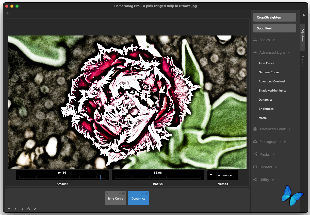Expand the Basics category arrow
This screenshot has height=215, width=310.
(274, 40)
